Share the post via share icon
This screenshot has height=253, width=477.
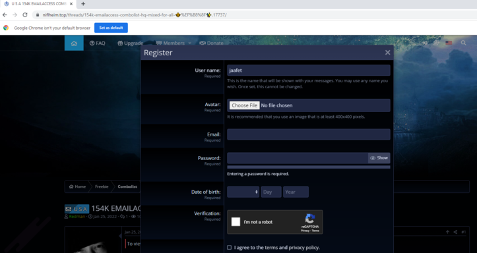click(455, 232)
